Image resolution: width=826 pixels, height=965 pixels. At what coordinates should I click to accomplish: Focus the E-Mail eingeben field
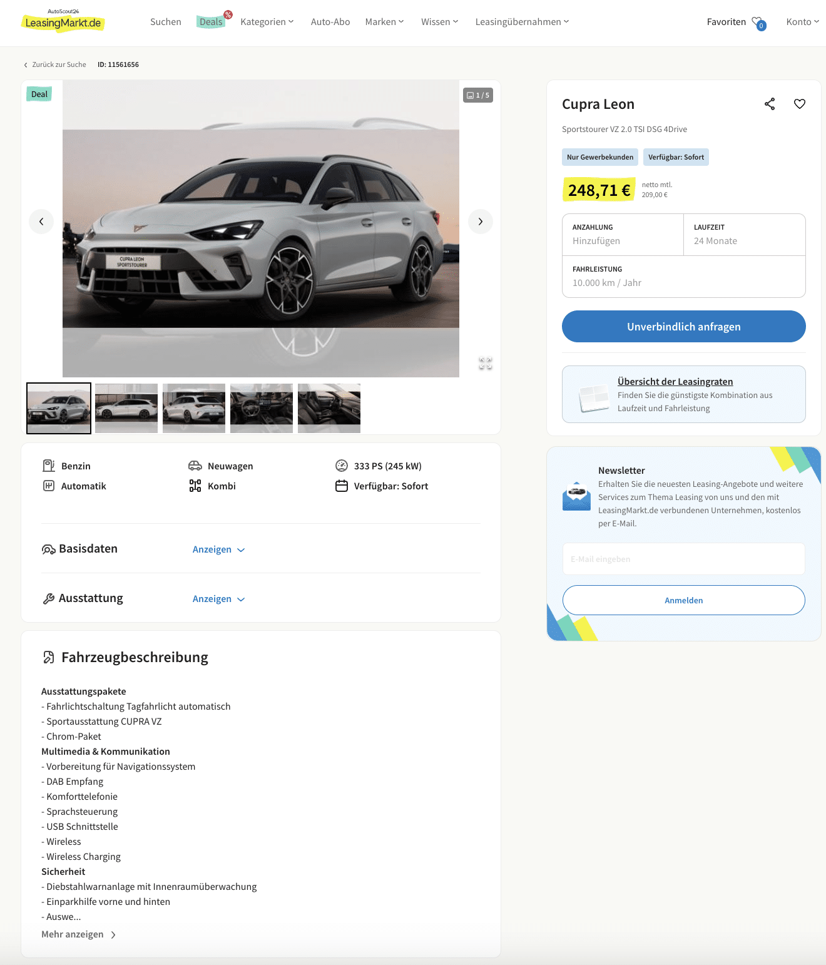click(x=684, y=559)
